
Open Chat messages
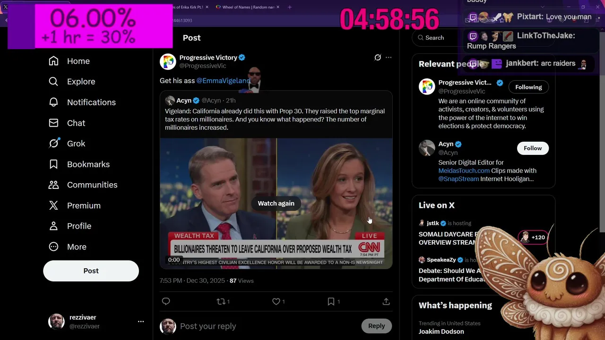pyautogui.click(x=67, y=123)
